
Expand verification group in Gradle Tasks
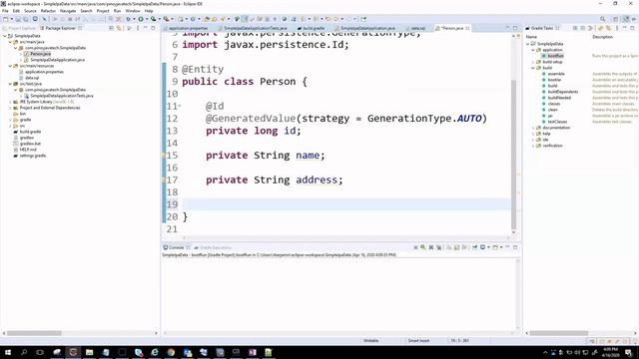coord(533,146)
